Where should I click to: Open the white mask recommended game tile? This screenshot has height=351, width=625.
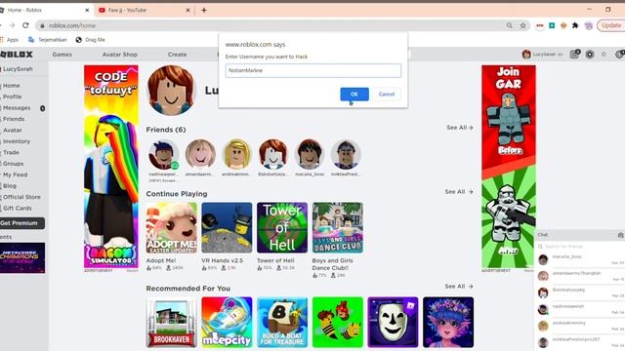coord(393,323)
